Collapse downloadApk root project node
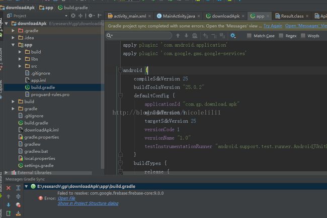Screen dimensions: 327x218 coord(7,24)
